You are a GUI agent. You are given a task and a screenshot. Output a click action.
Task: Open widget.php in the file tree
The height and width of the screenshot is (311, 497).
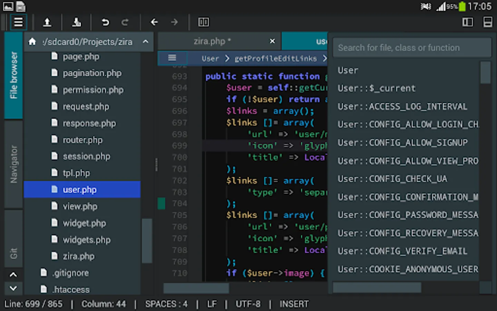(x=84, y=223)
